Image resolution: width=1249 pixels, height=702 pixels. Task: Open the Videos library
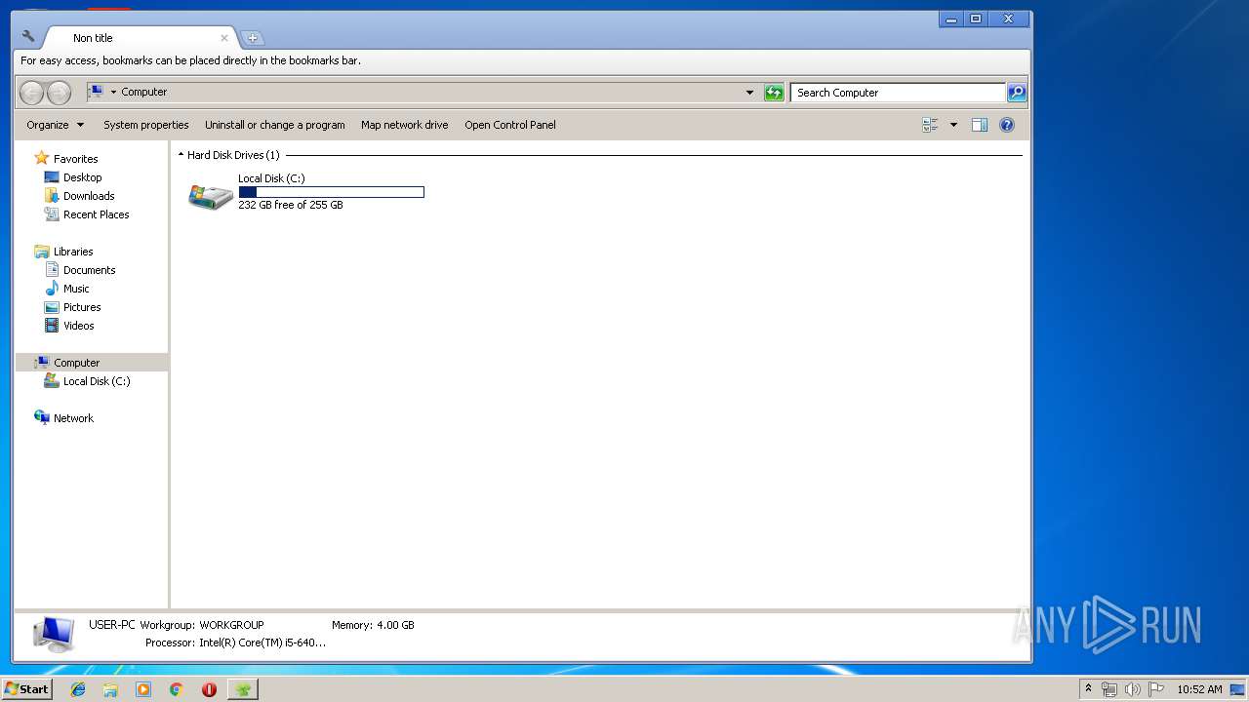(79, 326)
